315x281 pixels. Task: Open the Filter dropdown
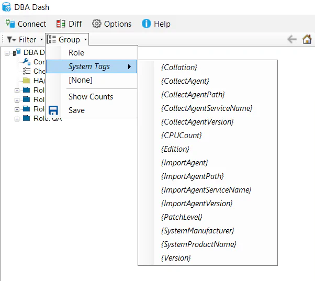[x=24, y=40]
